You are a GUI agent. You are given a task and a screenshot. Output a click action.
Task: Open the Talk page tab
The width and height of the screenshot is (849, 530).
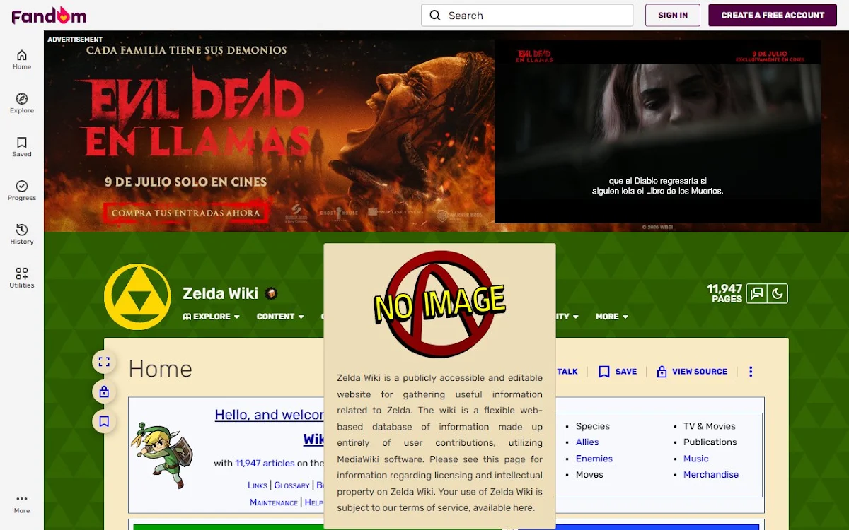pyautogui.click(x=567, y=372)
